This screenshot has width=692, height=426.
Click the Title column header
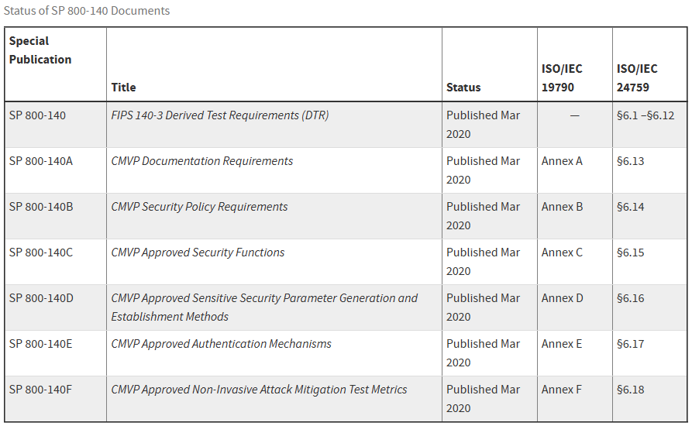pyautogui.click(x=123, y=88)
